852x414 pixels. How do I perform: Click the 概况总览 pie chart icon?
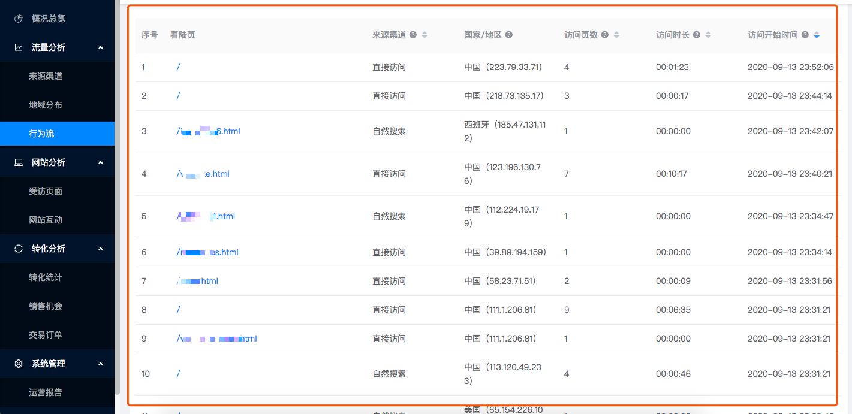[x=19, y=19]
